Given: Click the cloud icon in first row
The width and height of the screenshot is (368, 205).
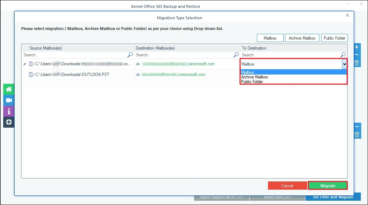Looking at the screenshot, I should tap(138, 64).
